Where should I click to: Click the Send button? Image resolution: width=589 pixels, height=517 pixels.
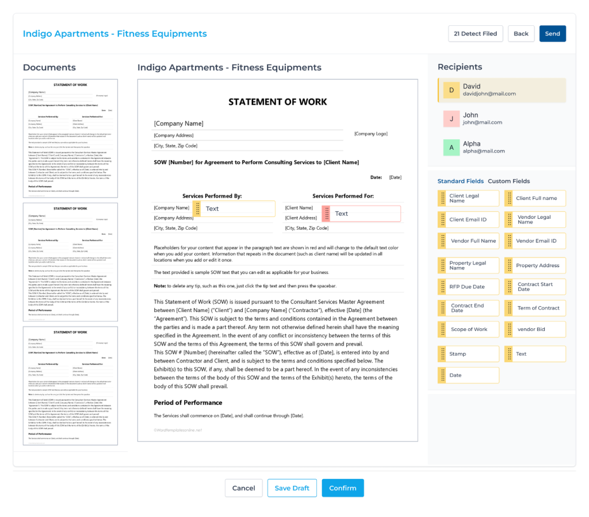click(x=552, y=34)
